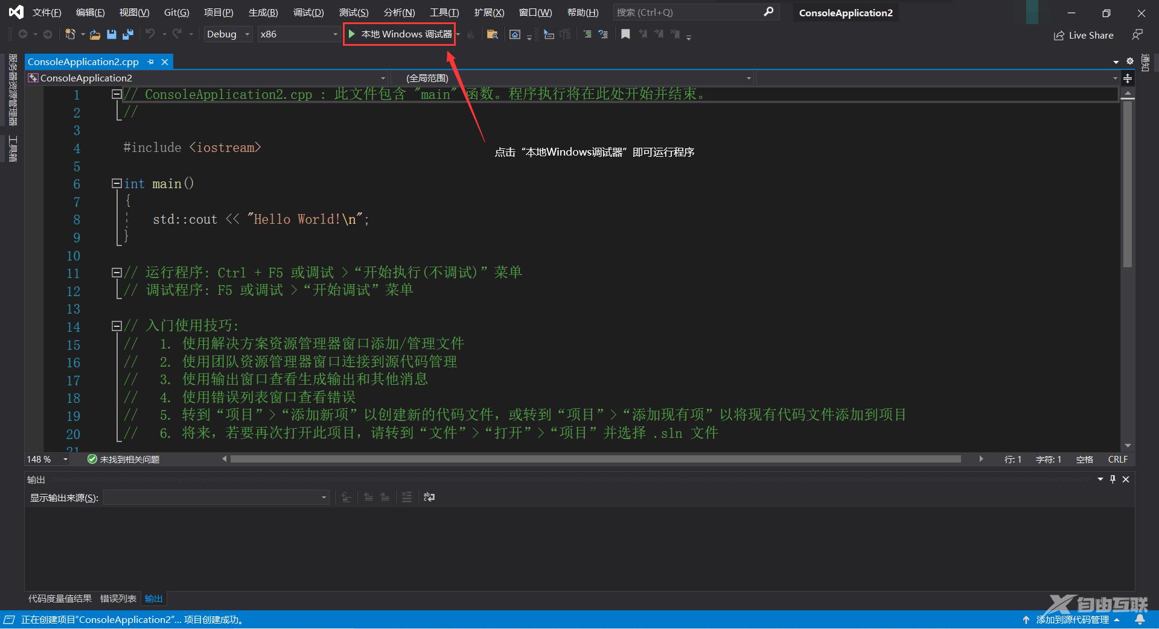Click go to next message icon in Output
This screenshot has height=629, width=1159.
385,497
